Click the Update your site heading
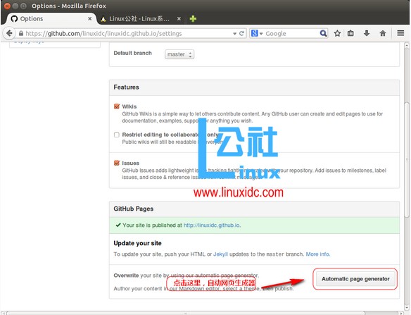Screen dimensions: 411x315 tap(137, 243)
